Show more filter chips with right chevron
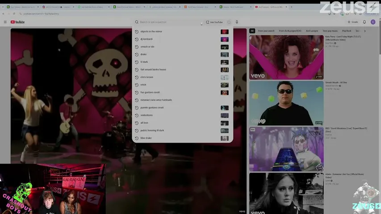381x214 pixels. 365,31
